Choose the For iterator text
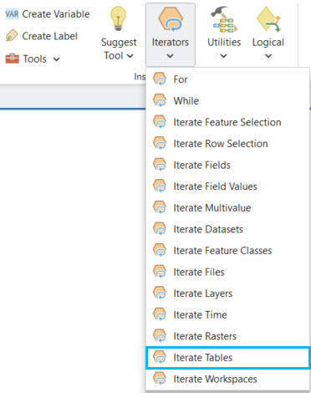 point(181,79)
